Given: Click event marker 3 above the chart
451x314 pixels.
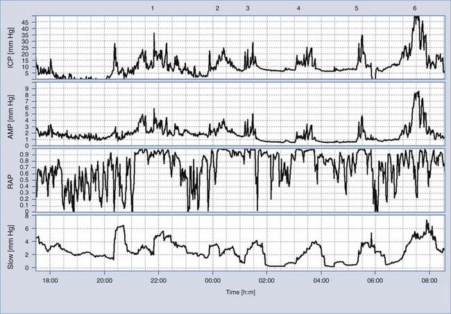Looking at the screenshot, I should [x=248, y=8].
